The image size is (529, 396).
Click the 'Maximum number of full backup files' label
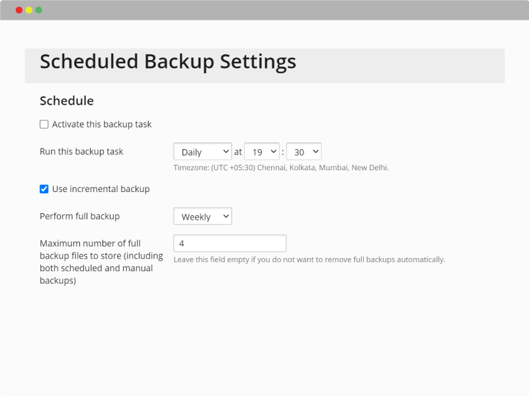pyautogui.click(x=101, y=261)
